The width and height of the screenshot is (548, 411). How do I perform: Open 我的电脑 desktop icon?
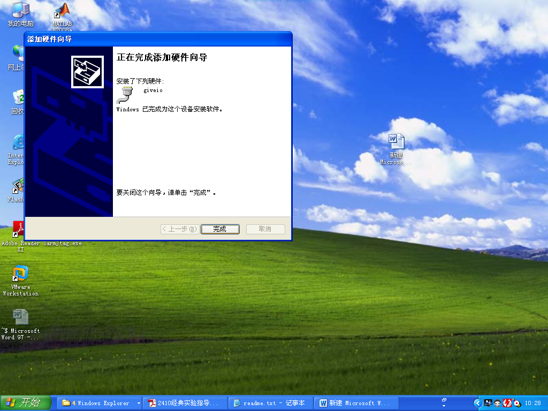point(21,14)
